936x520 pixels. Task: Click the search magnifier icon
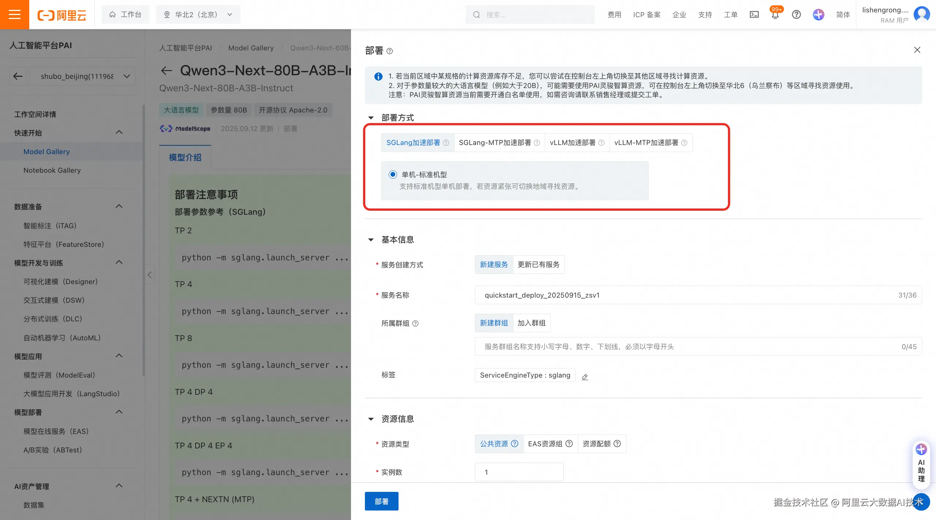[476, 15]
